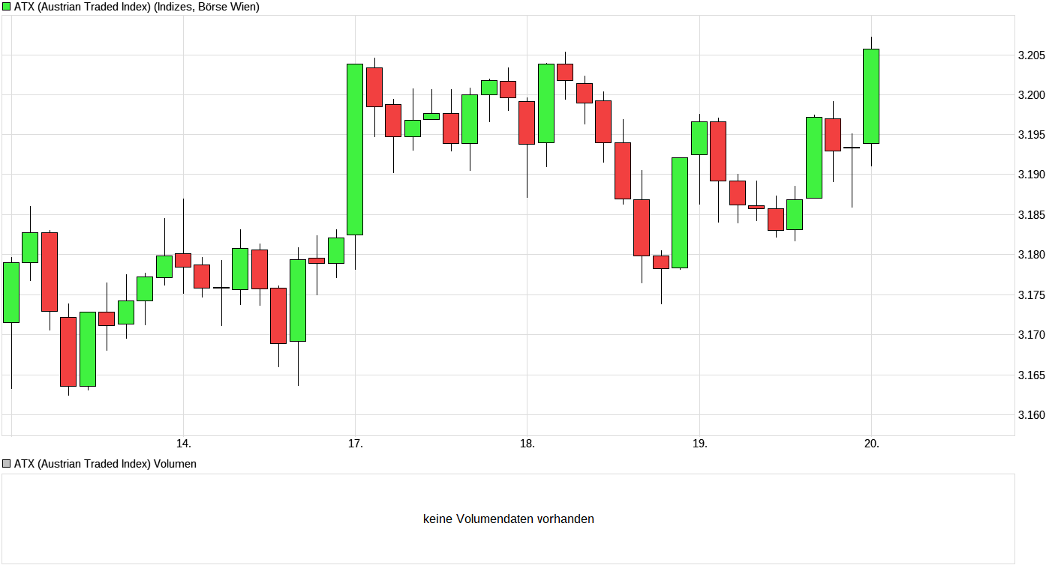The image size is (1058, 574).
Task: Click the red candle on the 18. gridline
Action: [527, 122]
